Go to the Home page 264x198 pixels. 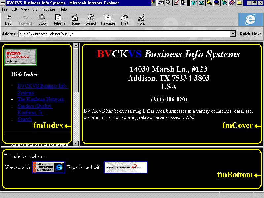(75, 20)
